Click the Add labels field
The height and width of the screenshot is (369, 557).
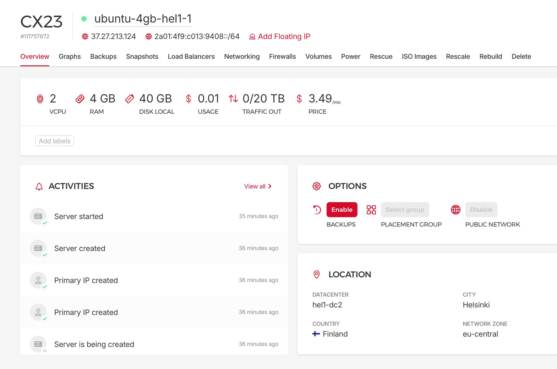[x=55, y=141]
